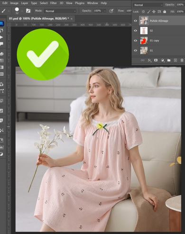This screenshot has width=185, height=234.
Task: Open the speech bubble Comments panel icon
Action: pyautogui.click(x=1, y=44)
